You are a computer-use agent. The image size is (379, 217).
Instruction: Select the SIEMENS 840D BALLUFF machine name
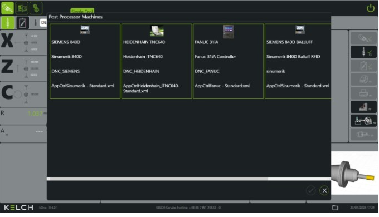pyautogui.click(x=290, y=42)
